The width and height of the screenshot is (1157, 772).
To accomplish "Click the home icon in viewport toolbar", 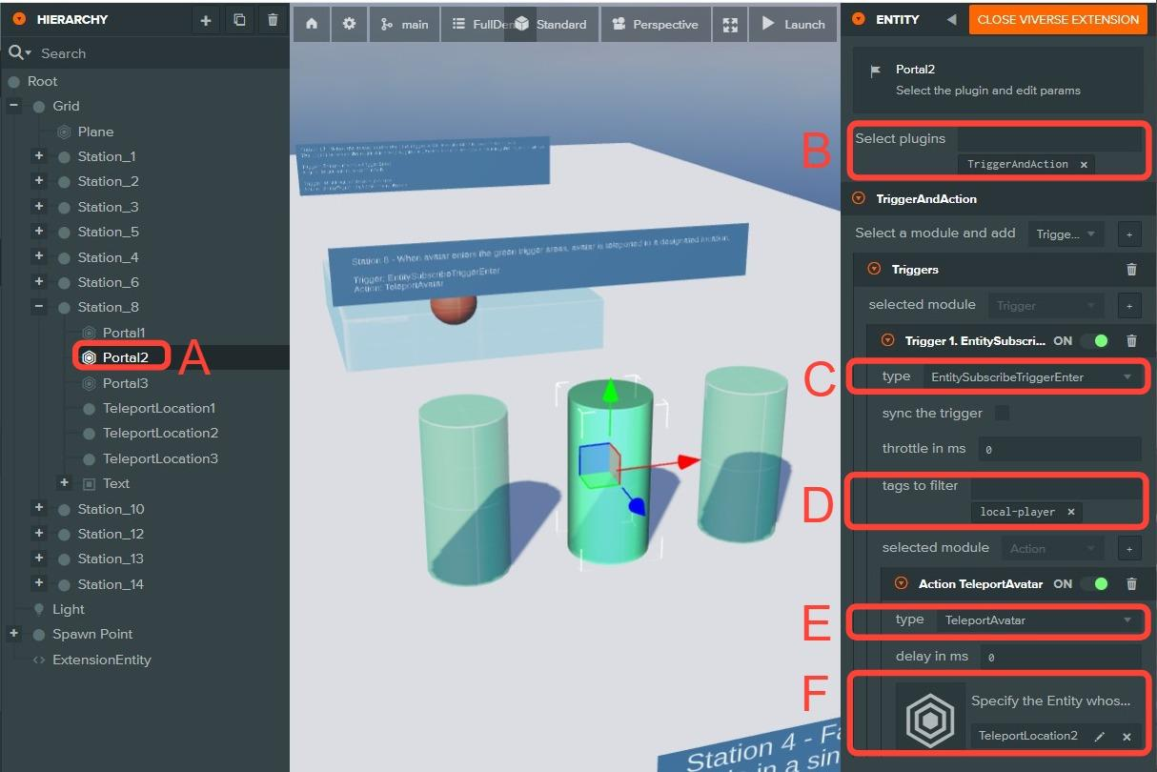I will (x=312, y=24).
